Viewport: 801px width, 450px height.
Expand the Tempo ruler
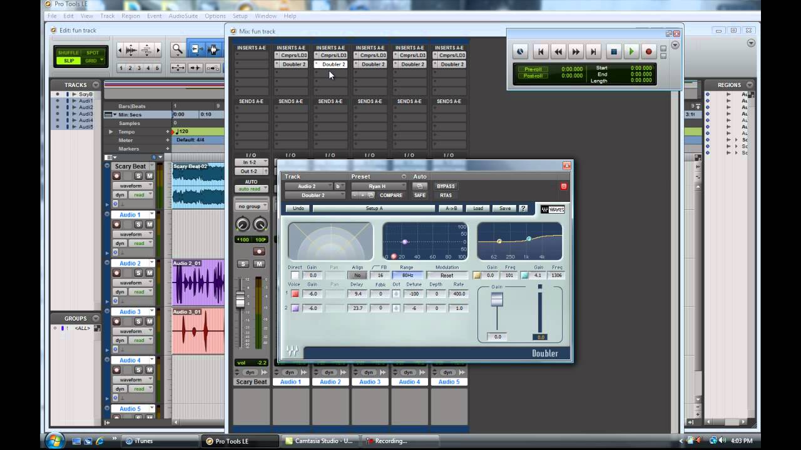pyautogui.click(x=111, y=132)
